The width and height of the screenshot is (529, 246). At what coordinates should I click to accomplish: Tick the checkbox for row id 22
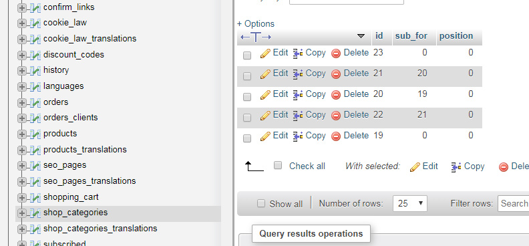(247, 118)
